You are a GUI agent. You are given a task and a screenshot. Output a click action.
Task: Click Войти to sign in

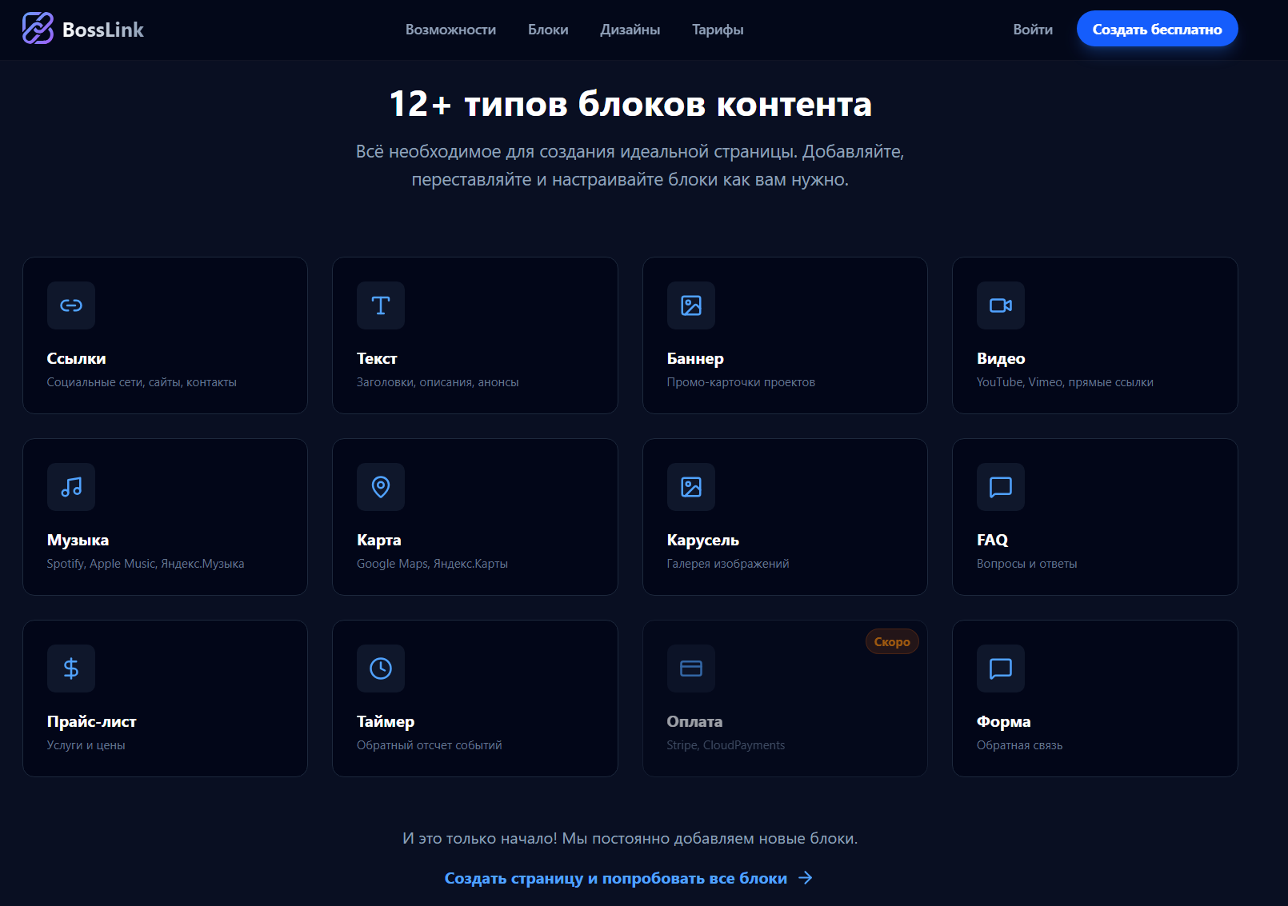(x=1033, y=30)
